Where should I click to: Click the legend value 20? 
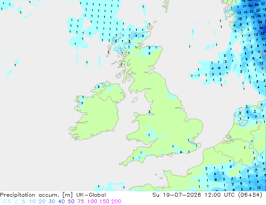(x=42, y=202)
